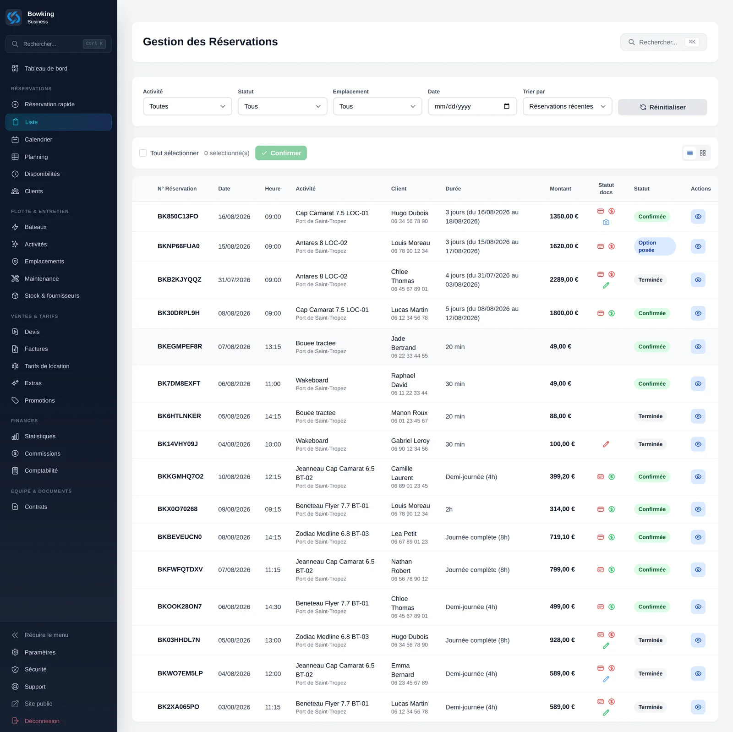
Task: Expand the Emplacement filter dropdown
Action: (377, 106)
